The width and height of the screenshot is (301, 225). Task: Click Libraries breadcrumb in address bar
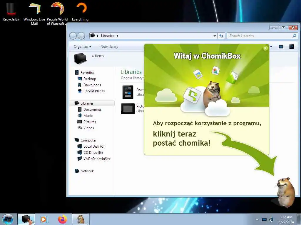click(x=108, y=36)
